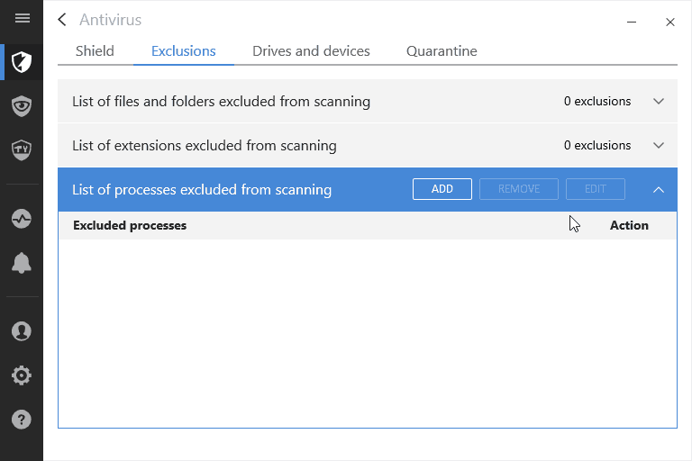Click ADD to exclude a process
Image resolution: width=692 pixels, height=461 pixels.
tap(442, 189)
